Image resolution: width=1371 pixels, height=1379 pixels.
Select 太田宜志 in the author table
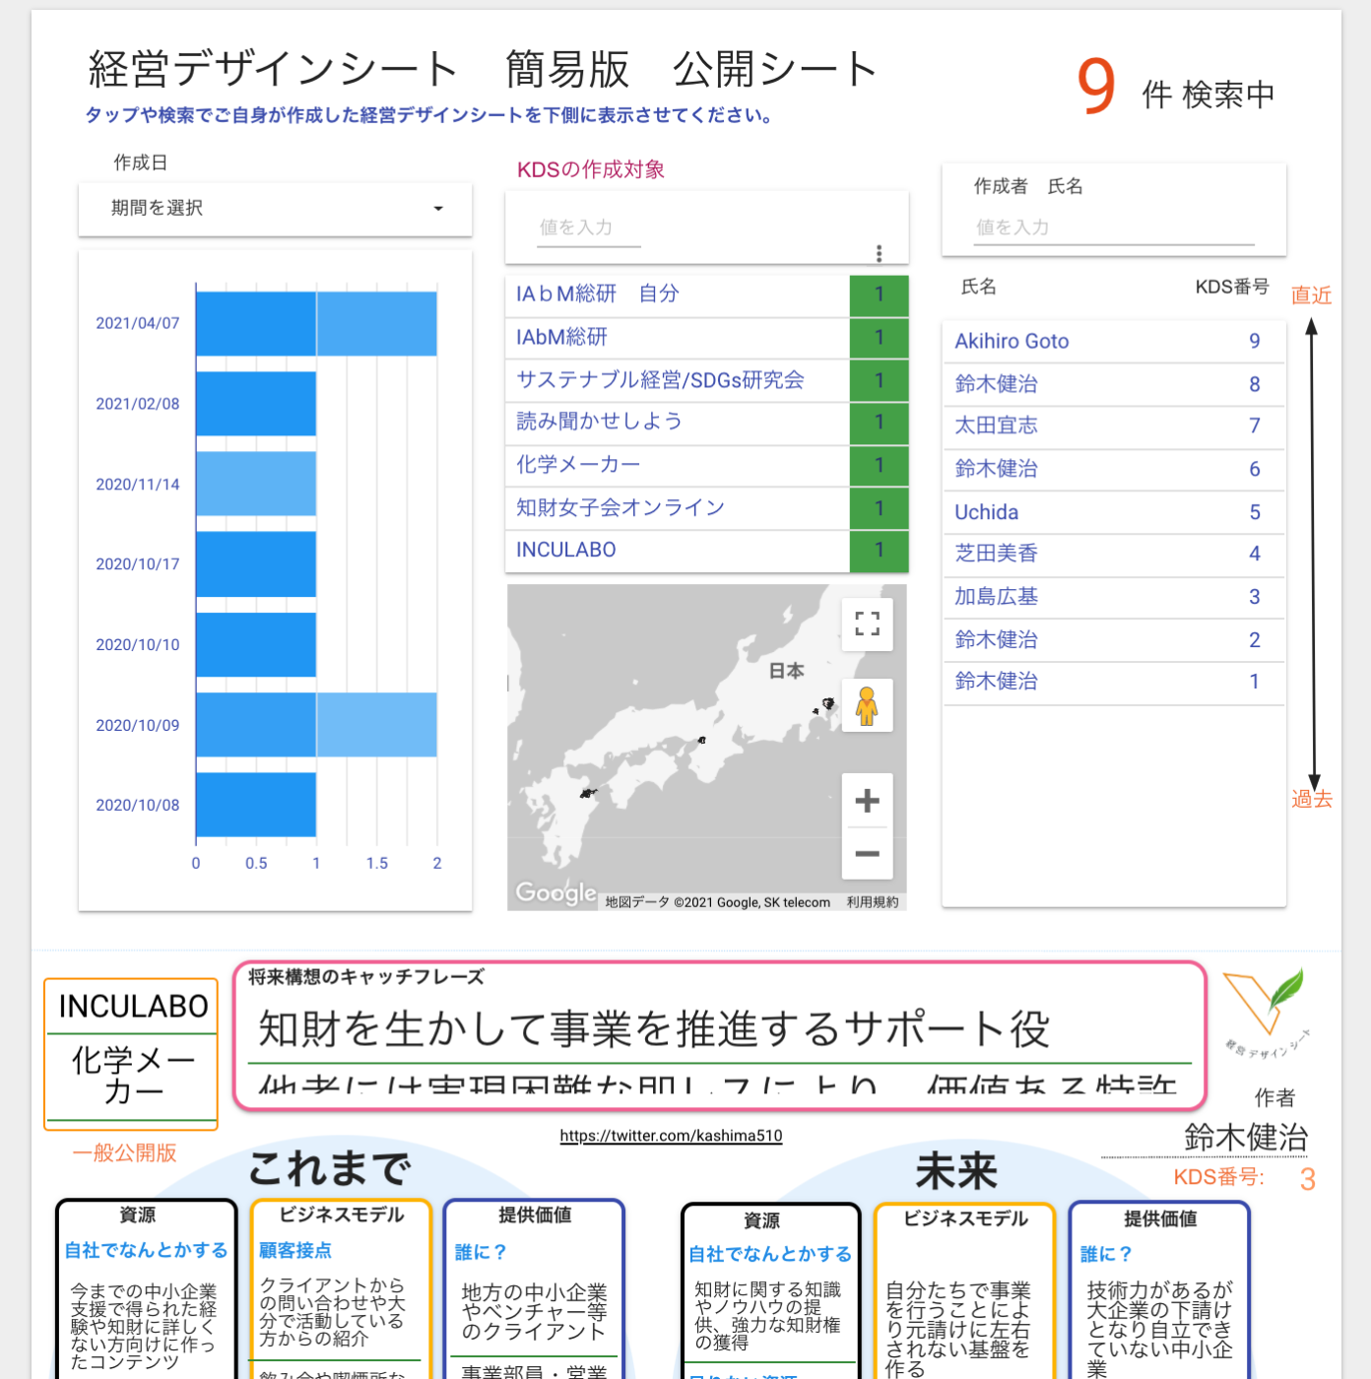coord(1113,426)
